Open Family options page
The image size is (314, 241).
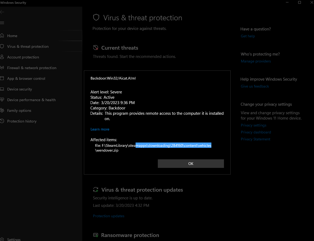pyautogui.click(x=19, y=110)
